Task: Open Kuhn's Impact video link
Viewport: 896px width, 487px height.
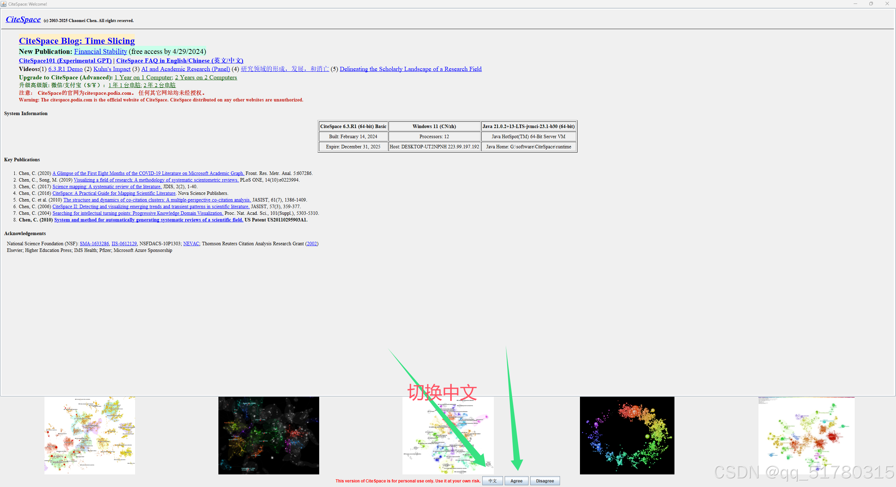Action: [112, 69]
